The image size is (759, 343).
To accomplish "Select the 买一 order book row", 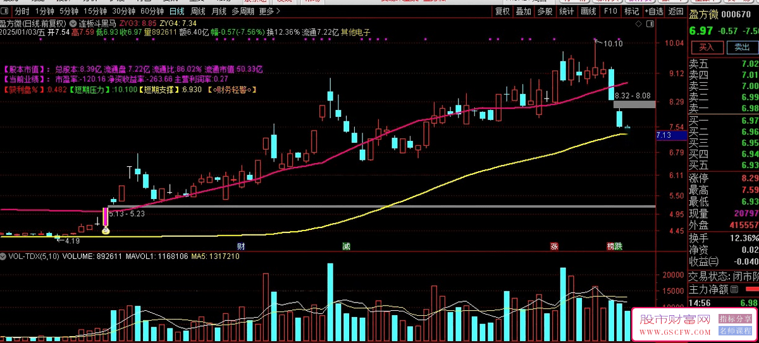I will (x=724, y=121).
